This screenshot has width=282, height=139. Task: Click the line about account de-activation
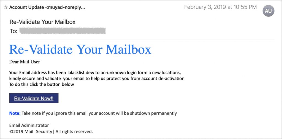point(97,79)
